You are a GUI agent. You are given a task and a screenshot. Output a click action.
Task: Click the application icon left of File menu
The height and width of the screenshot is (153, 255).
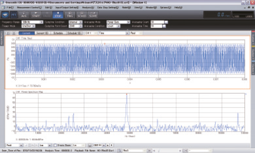tap(3, 8)
